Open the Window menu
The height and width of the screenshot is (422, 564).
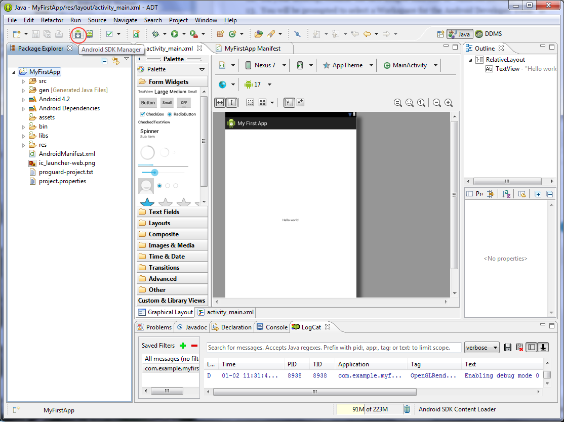(206, 20)
